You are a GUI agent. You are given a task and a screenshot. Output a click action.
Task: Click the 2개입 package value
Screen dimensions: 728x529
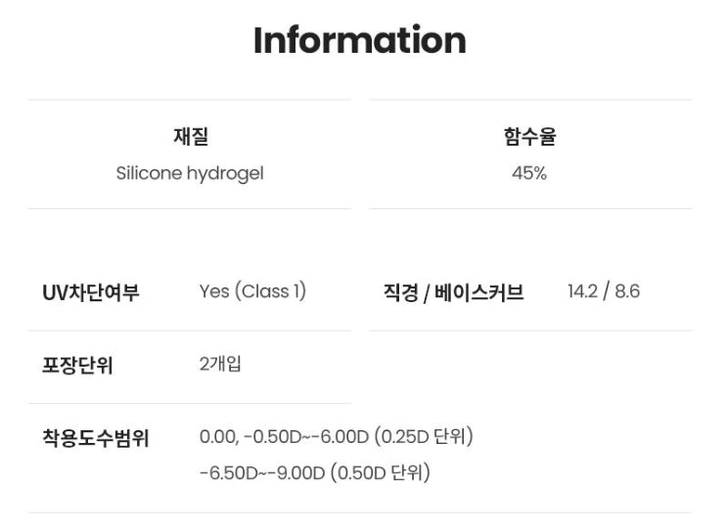pos(220,365)
